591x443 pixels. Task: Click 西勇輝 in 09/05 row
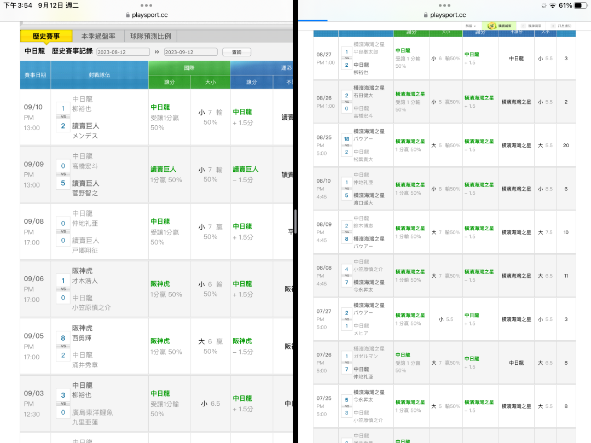pyautogui.click(x=82, y=338)
